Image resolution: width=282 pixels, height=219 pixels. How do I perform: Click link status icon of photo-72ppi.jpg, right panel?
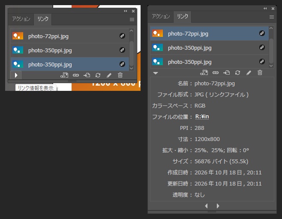262,33
